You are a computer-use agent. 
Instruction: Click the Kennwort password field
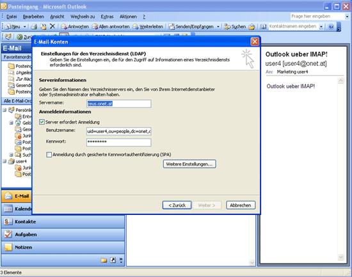click(119, 142)
